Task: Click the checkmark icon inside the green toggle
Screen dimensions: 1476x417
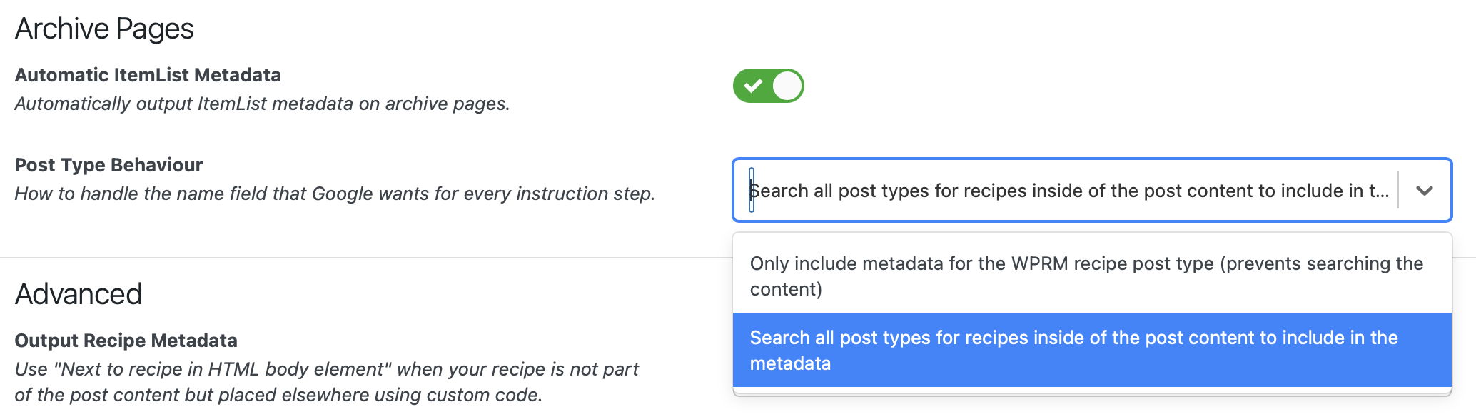Action: 752,86
